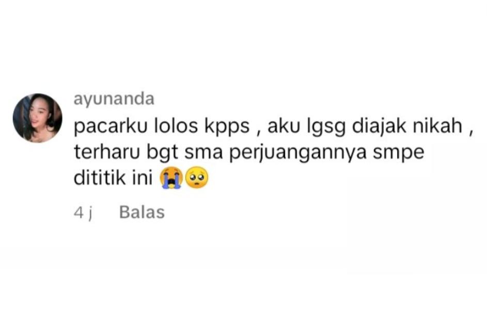Click the word pacarku in comment

click(x=110, y=126)
